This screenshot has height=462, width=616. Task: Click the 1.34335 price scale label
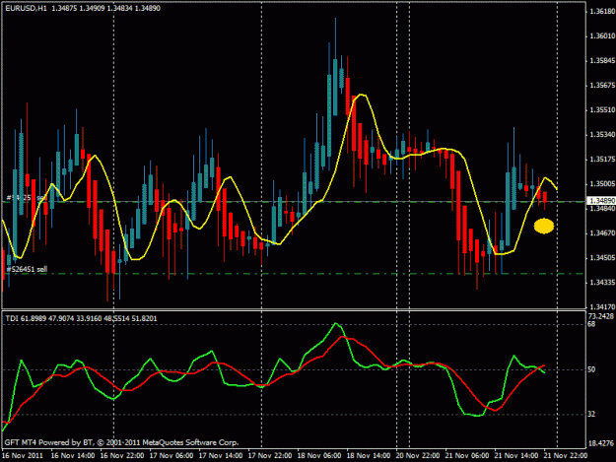pos(602,283)
